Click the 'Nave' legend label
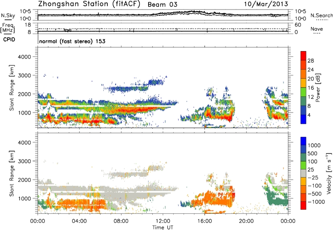Image resolution: width=333 pixels, height=230 pixels. [x=316, y=29]
